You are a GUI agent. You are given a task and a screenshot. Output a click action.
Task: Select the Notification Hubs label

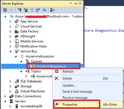coord(34,46)
